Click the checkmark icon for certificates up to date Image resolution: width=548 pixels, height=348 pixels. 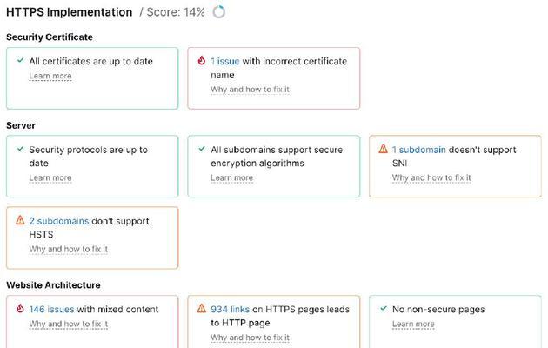coord(21,60)
